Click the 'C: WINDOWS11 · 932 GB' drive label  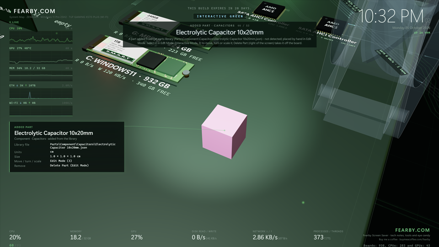click(x=128, y=72)
